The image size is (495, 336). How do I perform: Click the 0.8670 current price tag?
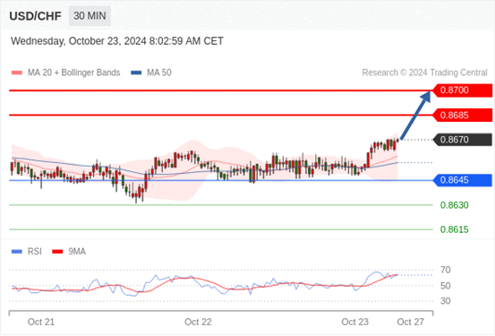(462, 140)
